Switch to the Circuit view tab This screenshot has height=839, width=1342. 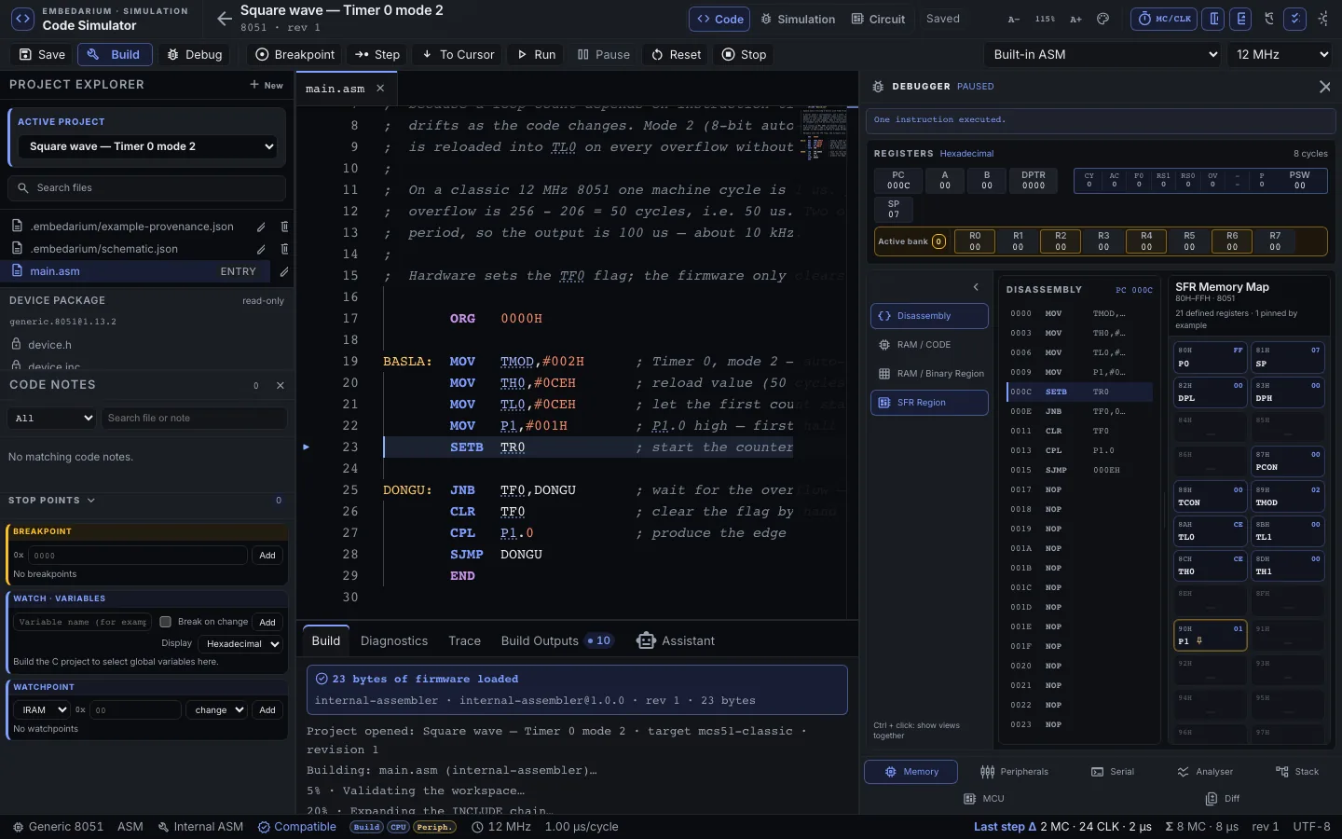pos(878,19)
